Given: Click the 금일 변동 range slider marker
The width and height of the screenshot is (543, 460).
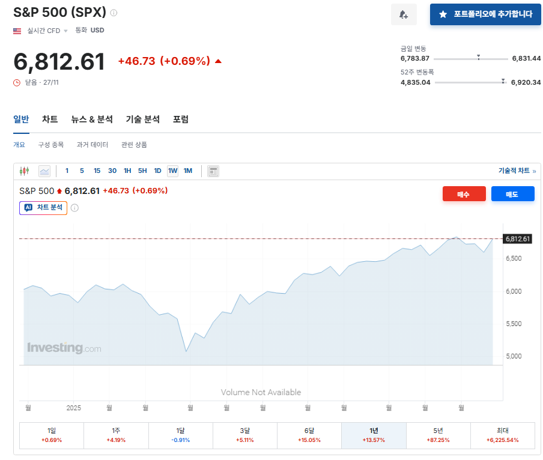Looking at the screenshot, I should (479, 57).
